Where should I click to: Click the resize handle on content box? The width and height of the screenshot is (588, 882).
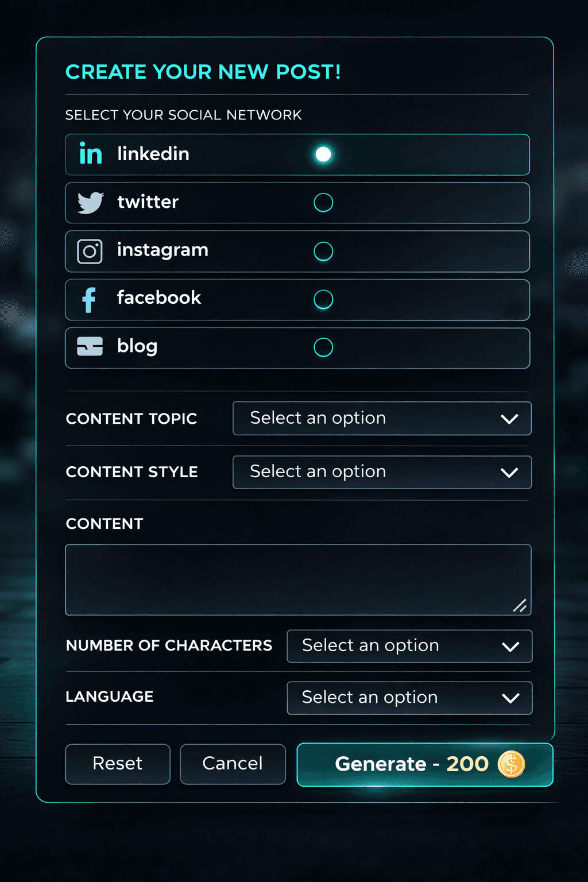pyautogui.click(x=520, y=606)
